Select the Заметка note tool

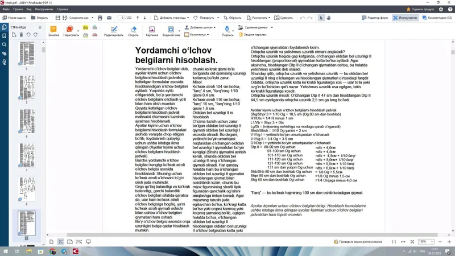[x=53, y=31]
